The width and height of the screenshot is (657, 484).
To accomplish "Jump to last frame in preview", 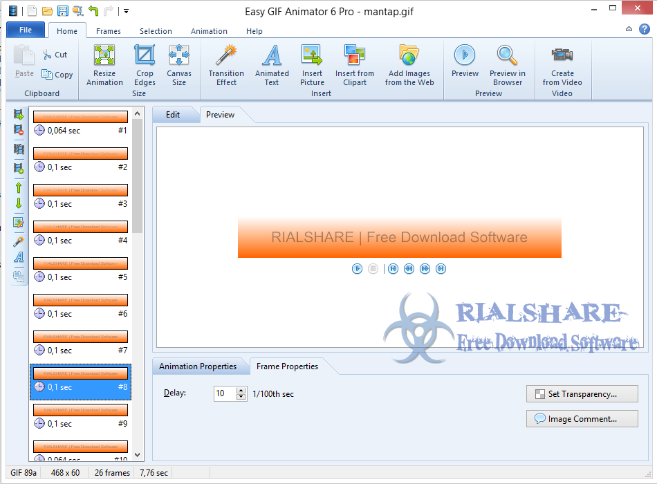I will tap(441, 268).
